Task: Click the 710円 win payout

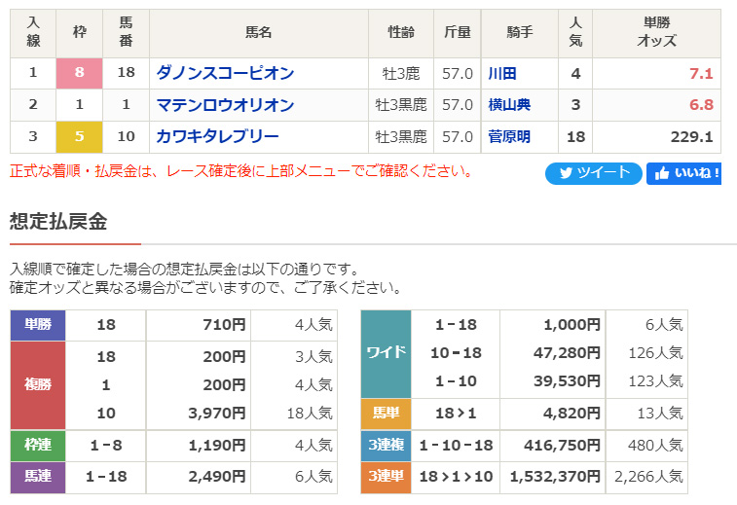Action: 224,325
